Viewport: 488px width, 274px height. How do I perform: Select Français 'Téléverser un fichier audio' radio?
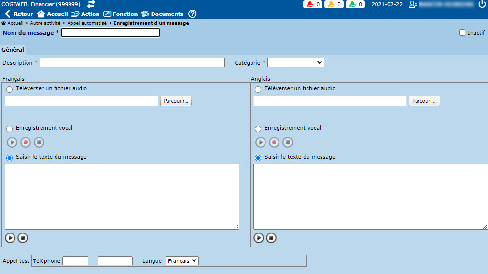[9, 89]
